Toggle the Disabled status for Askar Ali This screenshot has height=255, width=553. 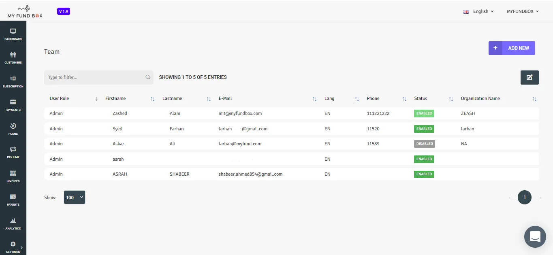click(425, 144)
